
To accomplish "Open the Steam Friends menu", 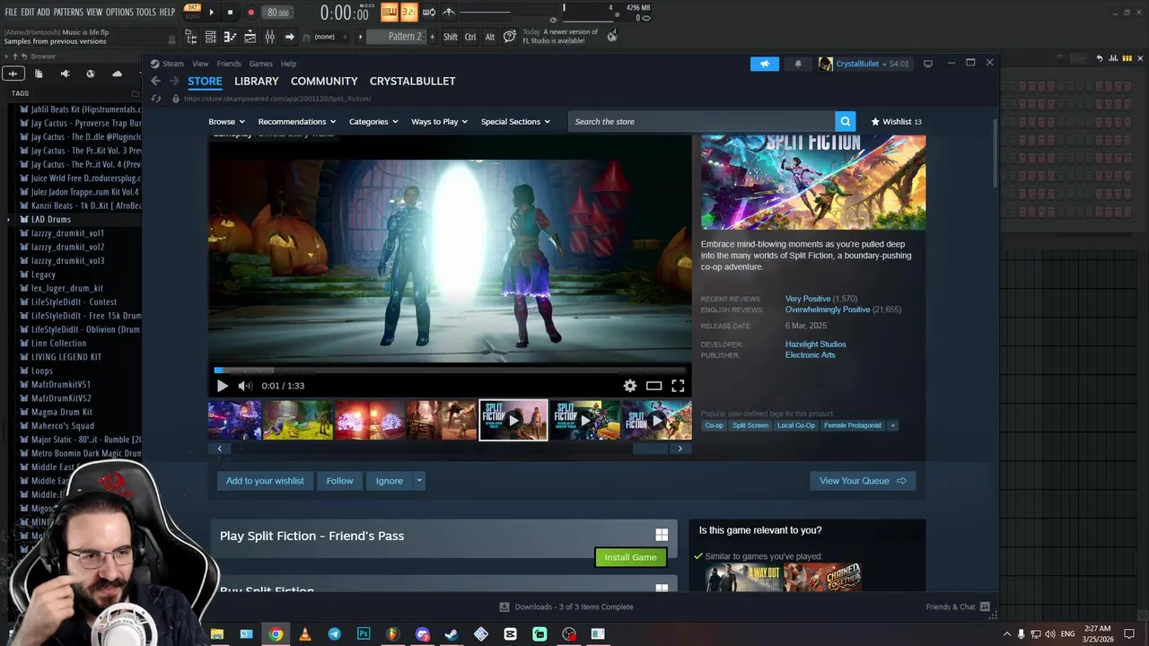I will 229,64.
